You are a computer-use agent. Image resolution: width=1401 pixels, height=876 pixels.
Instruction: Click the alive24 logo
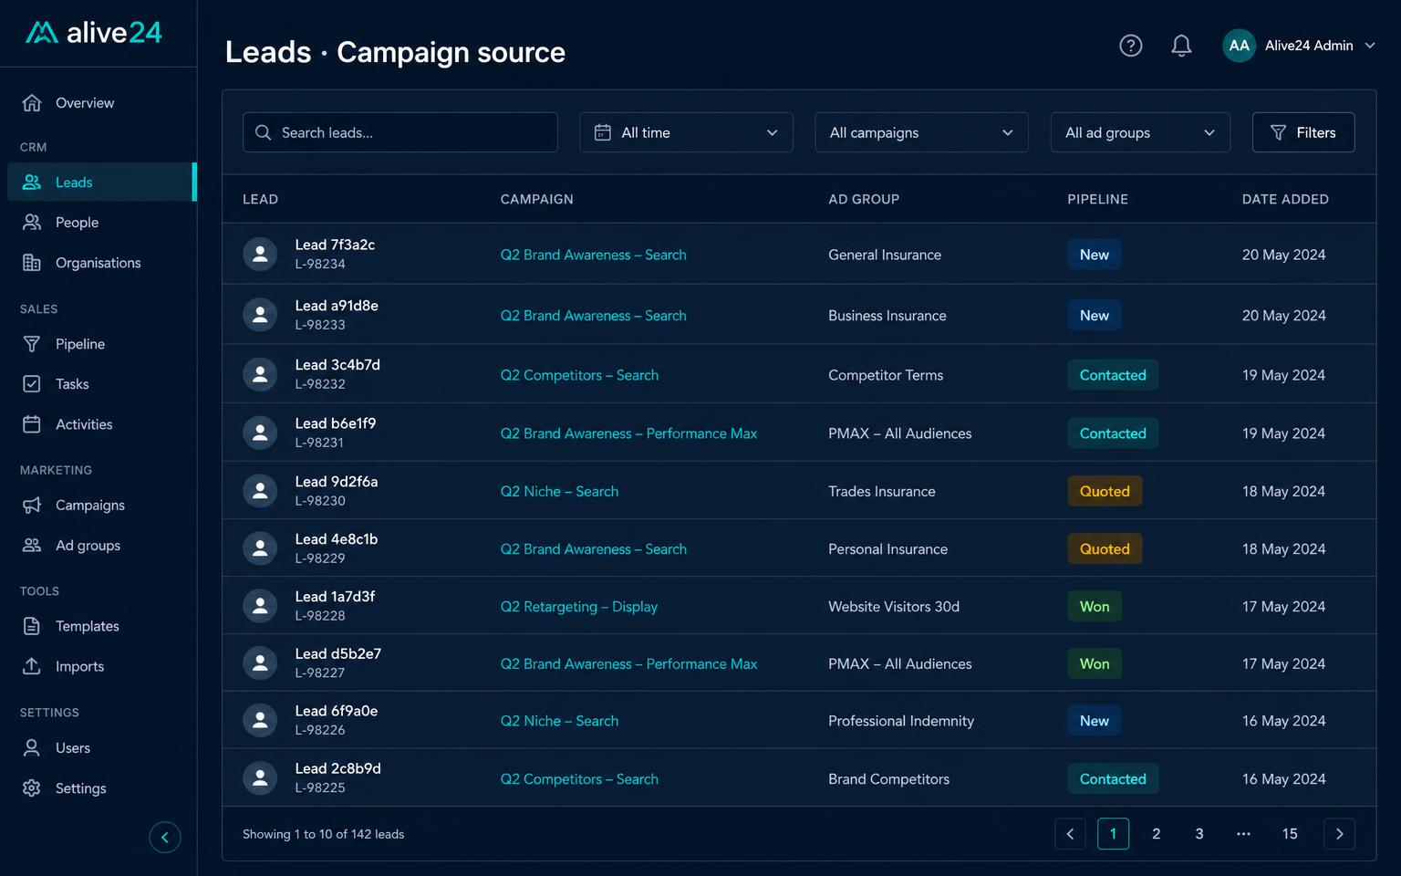pyautogui.click(x=93, y=33)
